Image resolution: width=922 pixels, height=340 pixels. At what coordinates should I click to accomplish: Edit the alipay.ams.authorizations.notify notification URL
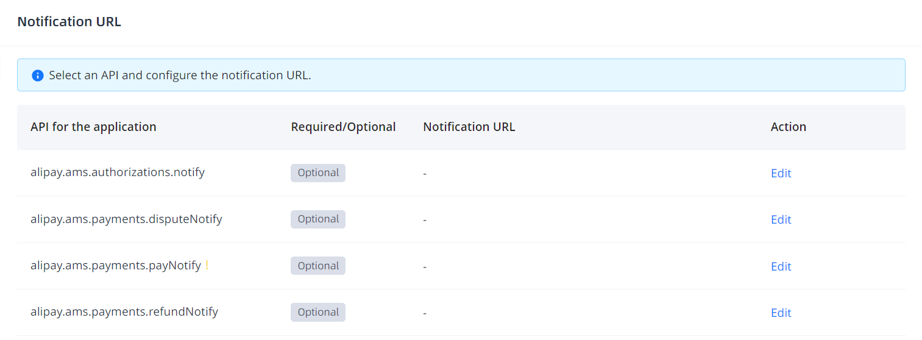point(781,173)
